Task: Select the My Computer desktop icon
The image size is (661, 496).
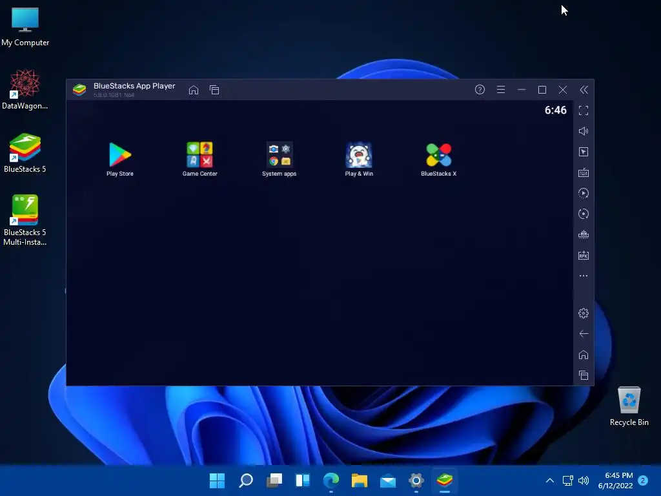Action: point(25,26)
